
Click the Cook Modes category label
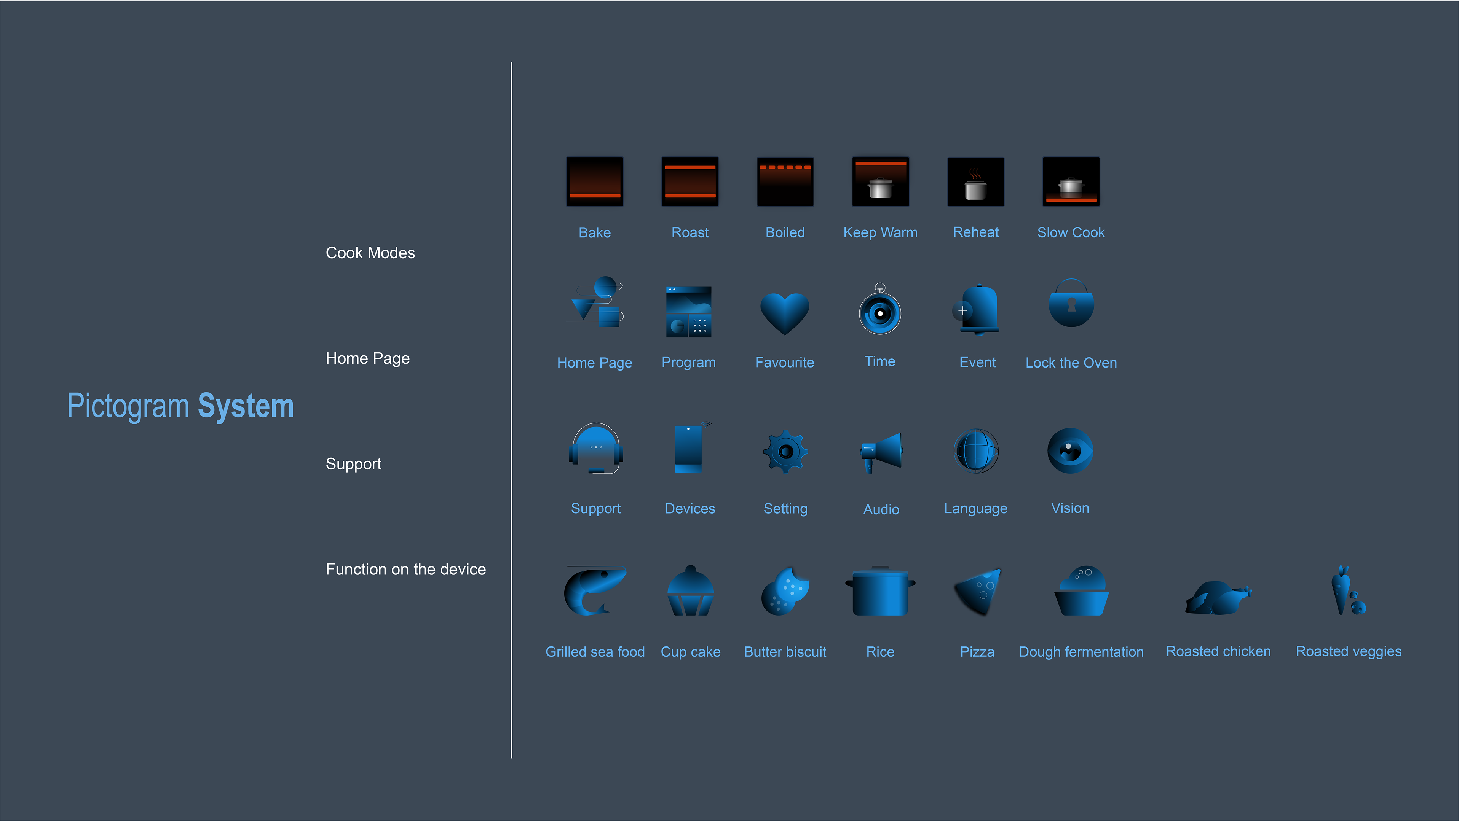pyautogui.click(x=370, y=253)
